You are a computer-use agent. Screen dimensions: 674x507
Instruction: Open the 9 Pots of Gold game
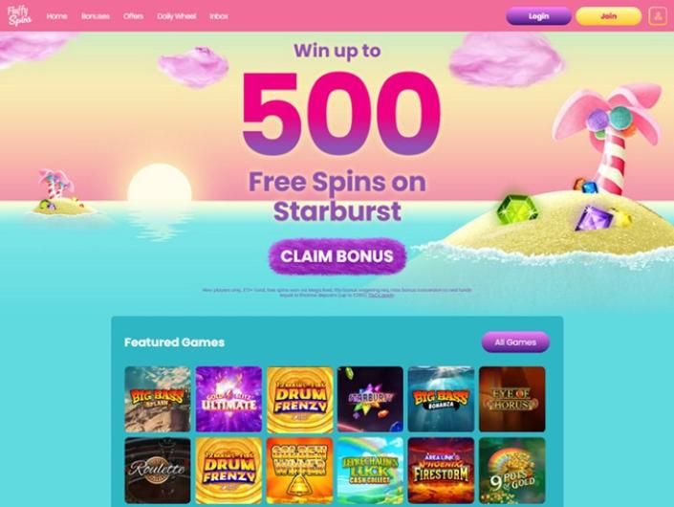coord(511,471)
